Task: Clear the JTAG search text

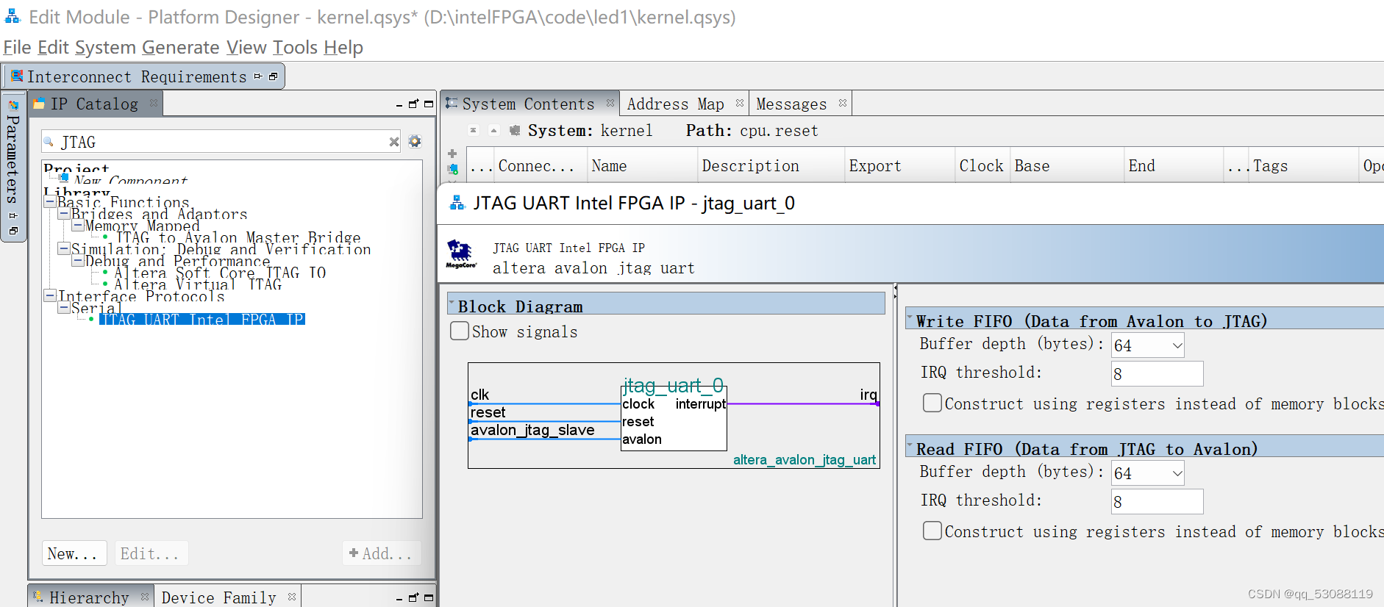Action: (x=394, y=142)
